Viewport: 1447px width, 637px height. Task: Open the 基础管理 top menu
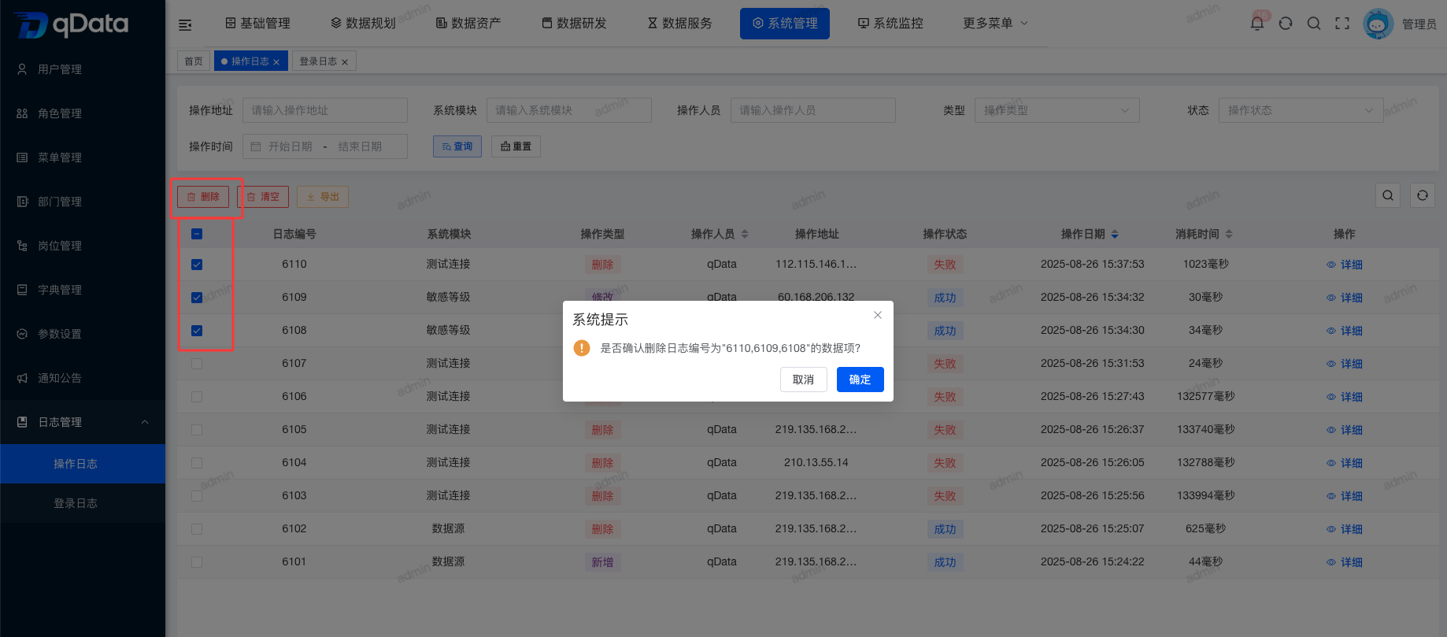coord(257,24)
